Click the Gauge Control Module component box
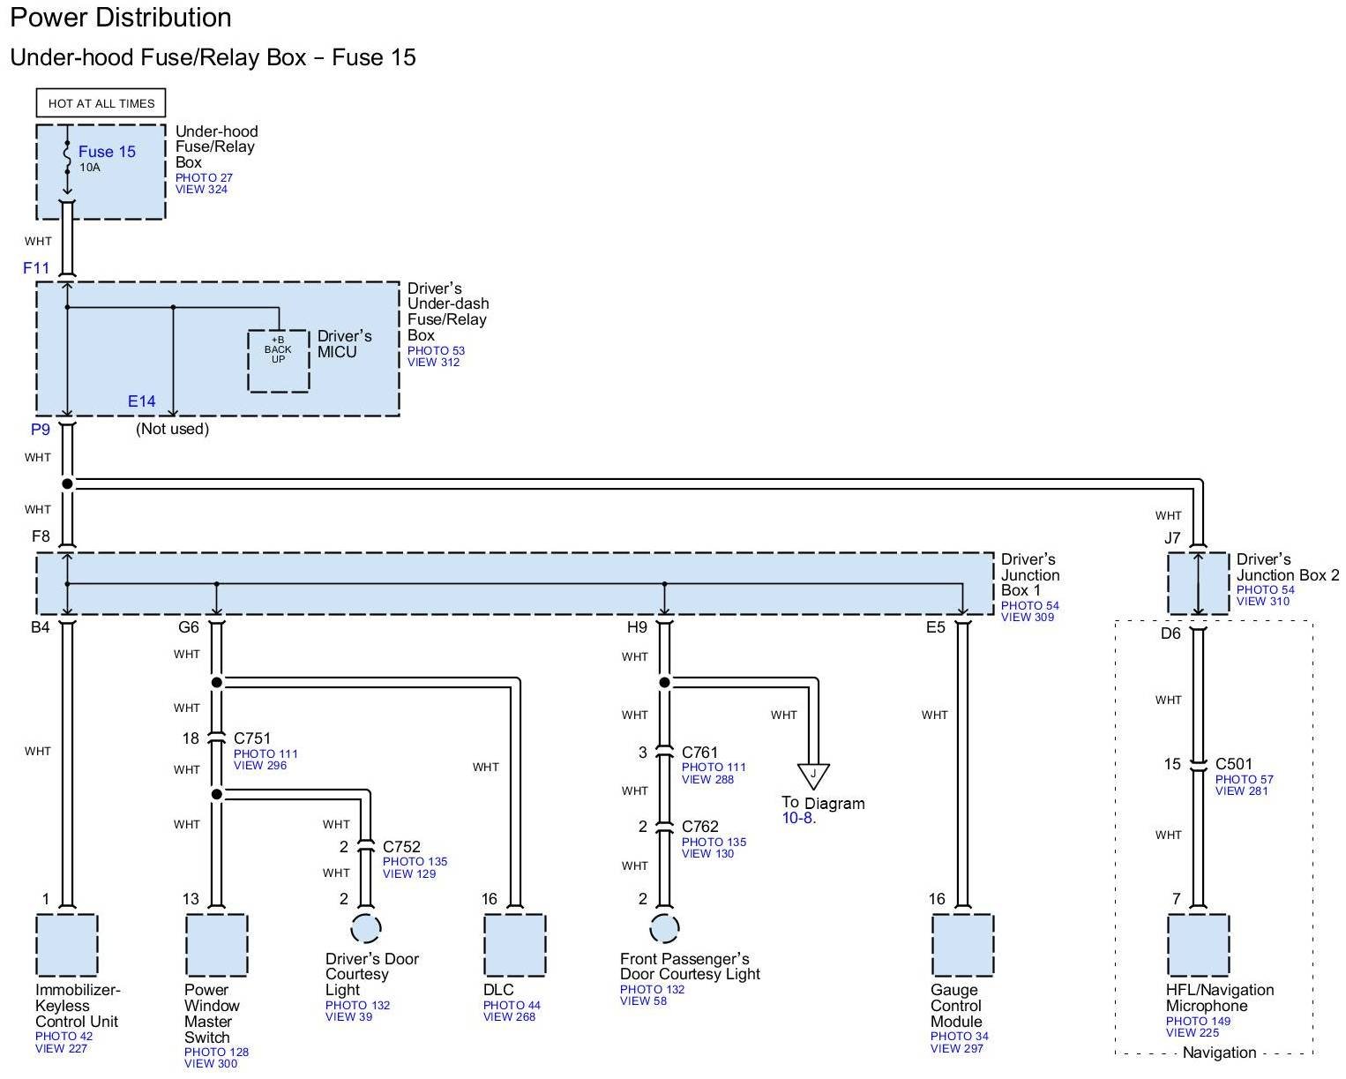1346x1079 pixels. point(962,945)
